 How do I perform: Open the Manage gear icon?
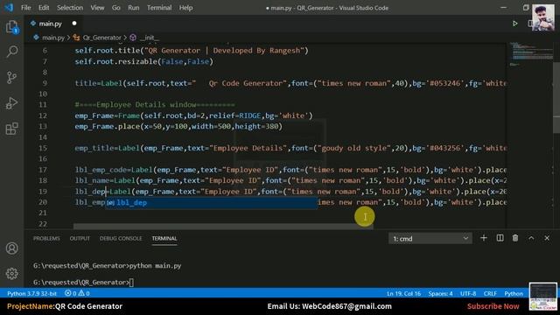pos(11,274)
